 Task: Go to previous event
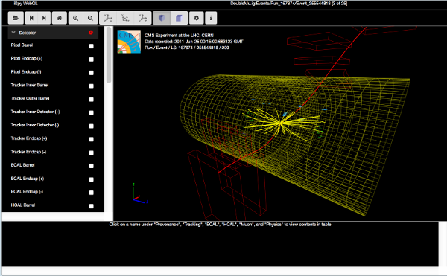(x=31, y=18)
